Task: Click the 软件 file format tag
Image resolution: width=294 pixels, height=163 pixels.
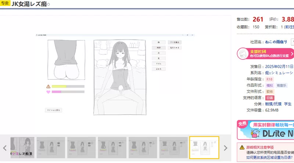Action: point(270,92)
